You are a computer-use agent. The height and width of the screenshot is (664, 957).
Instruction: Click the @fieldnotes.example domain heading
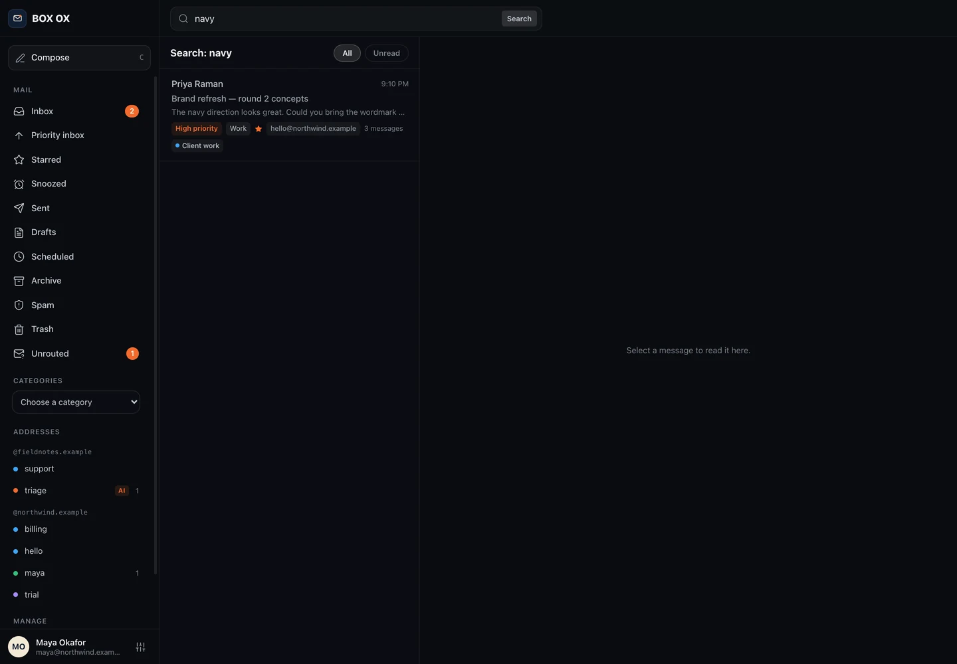click(53, 452)
